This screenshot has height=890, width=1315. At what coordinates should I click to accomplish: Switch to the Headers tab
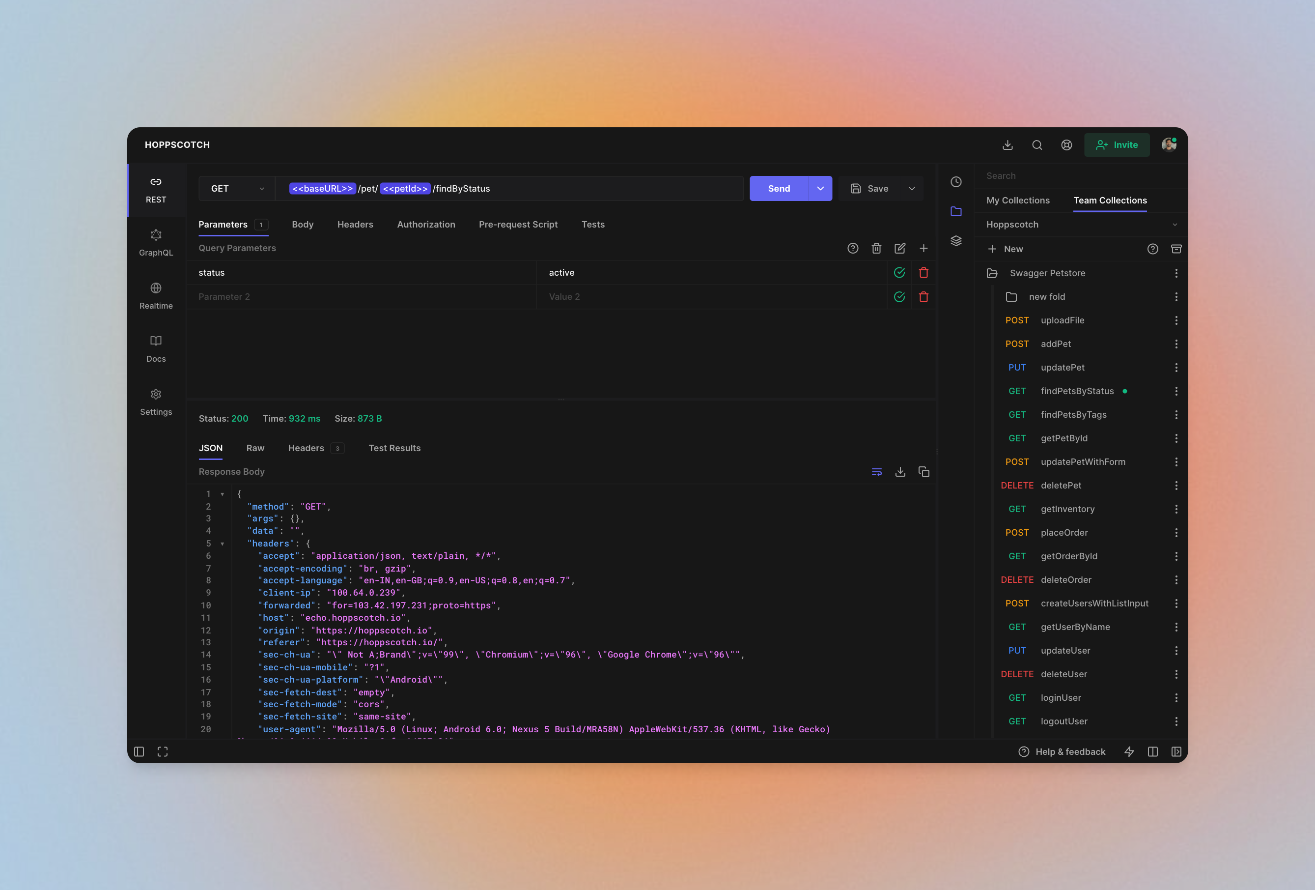(355, 224)
